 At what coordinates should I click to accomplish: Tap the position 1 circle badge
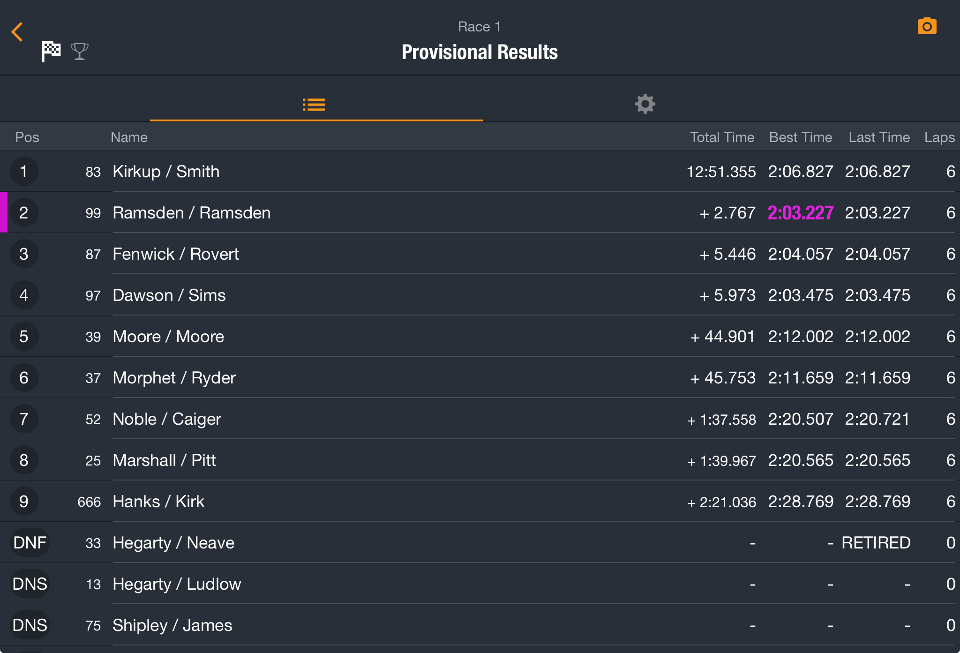24,172
